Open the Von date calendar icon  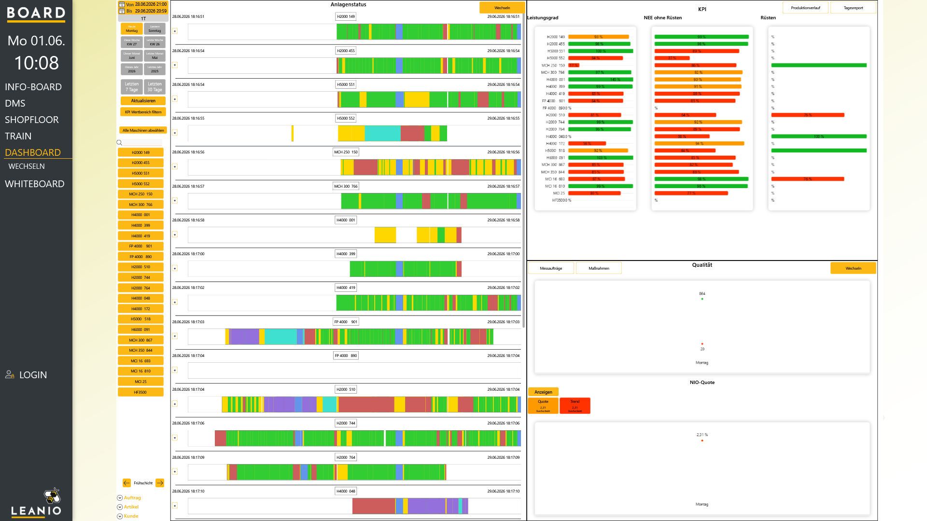click(122, 4)
